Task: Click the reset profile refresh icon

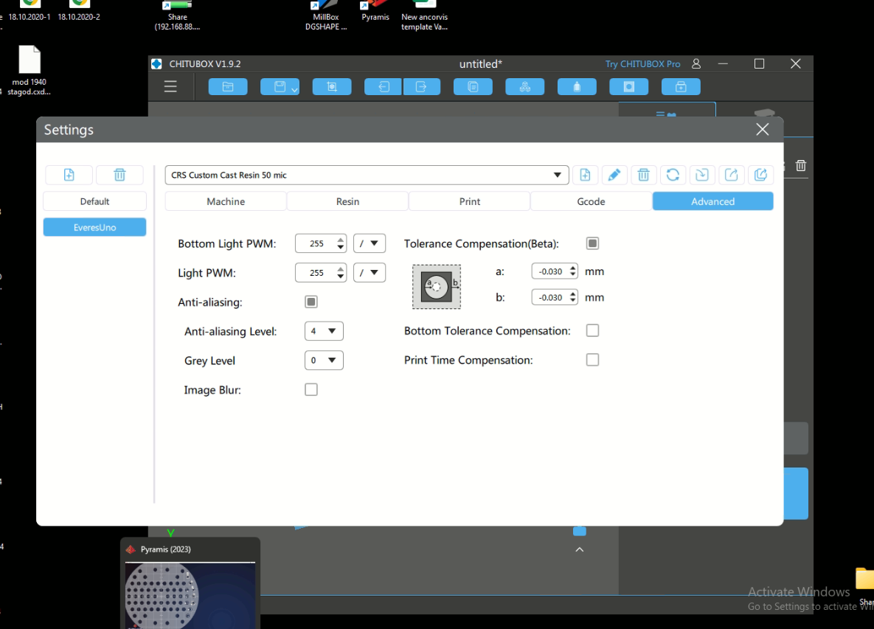Action: pyautogui.click(x=673, y=175)
